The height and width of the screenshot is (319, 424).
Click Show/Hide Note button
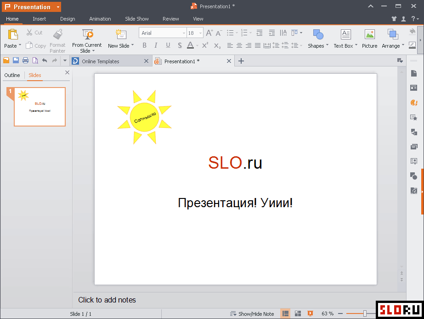pos(252,314)
